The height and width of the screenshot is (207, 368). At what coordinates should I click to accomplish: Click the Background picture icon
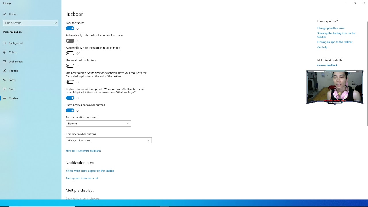(5, 43)
